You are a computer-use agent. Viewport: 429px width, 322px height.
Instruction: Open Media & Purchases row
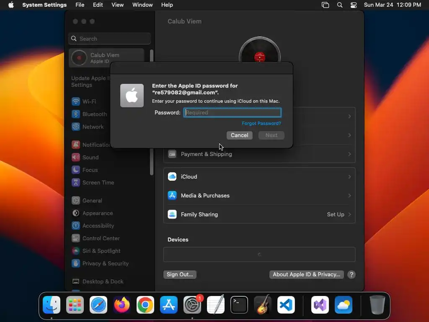259,196
